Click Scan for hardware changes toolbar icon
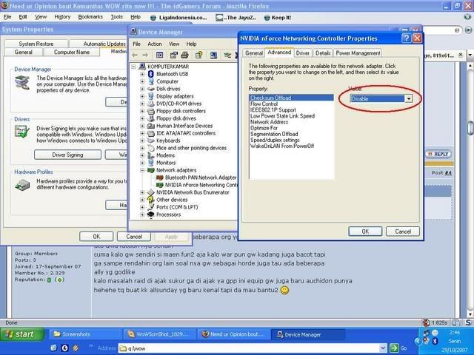Viewport: 474px width, 355px height. [x=213, y=55]
